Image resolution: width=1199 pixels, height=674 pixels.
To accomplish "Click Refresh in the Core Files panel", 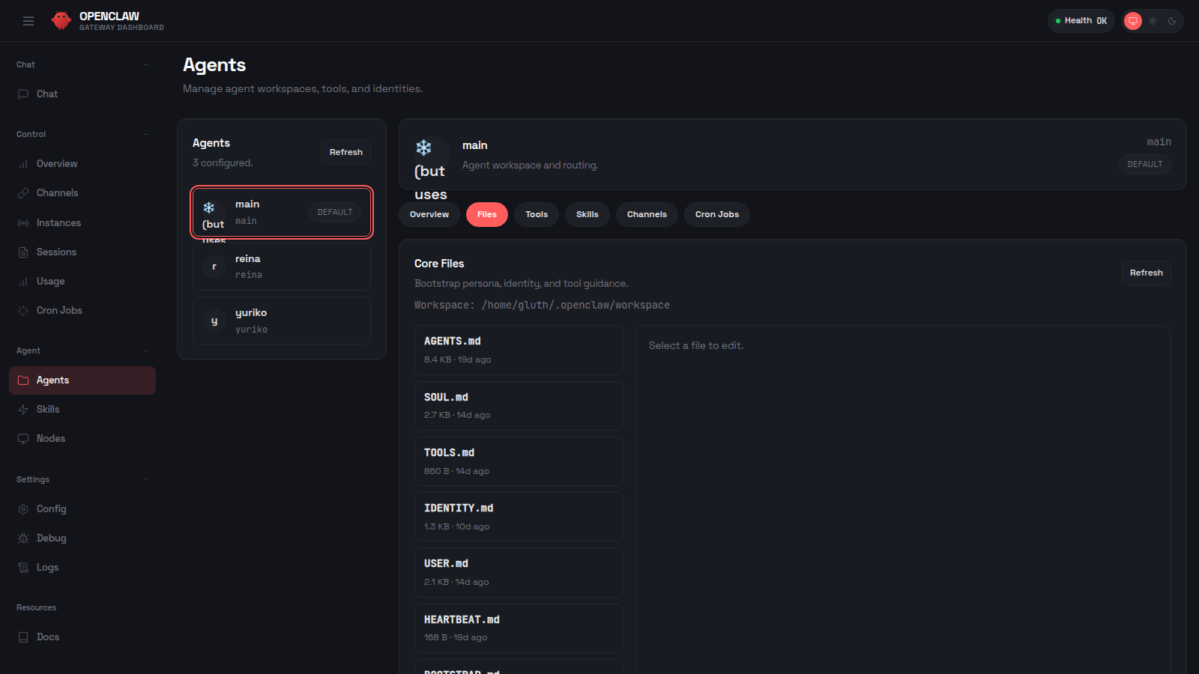I will [1146, 273].
